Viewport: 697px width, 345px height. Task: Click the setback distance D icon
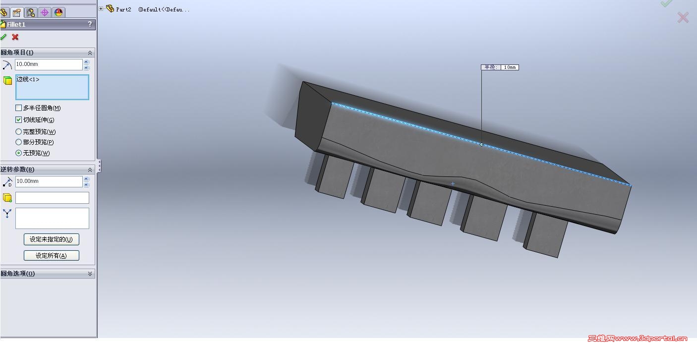(7, 182)
